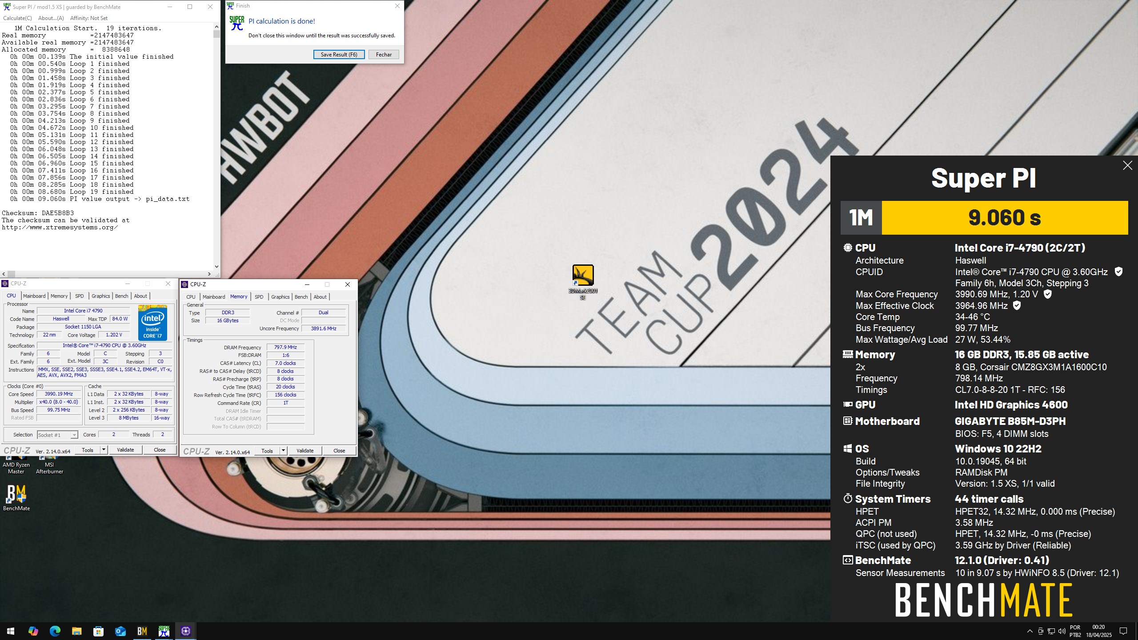Open About tab in CPU-Z Memory window
The height and width of the screenshot is (640, 1138).
pyautogui.click(x=320, y=297)
